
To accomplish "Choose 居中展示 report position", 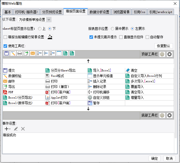I will (x=112, y=29).
